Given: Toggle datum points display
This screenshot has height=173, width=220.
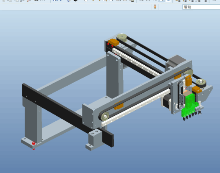Looking at the screenshot, I should 192,1.
